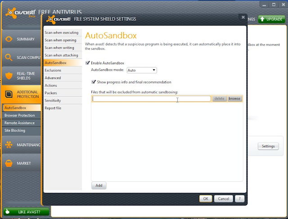Click the Cancel button in the dialog
The height and width of the screenshot is (219, 288).
[x=223, y=199]
